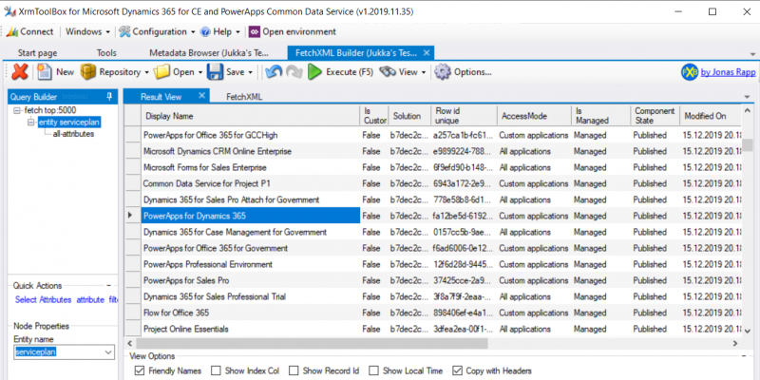Click the Help question mark icon
This screenshot has height=380, width=760.
[x=205, y=31]
